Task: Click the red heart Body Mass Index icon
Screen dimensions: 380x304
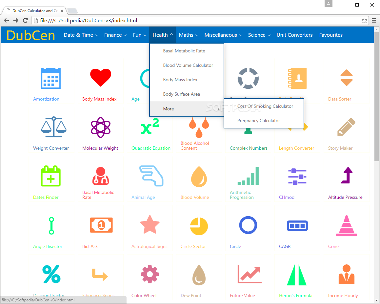Action: (101, 78)
